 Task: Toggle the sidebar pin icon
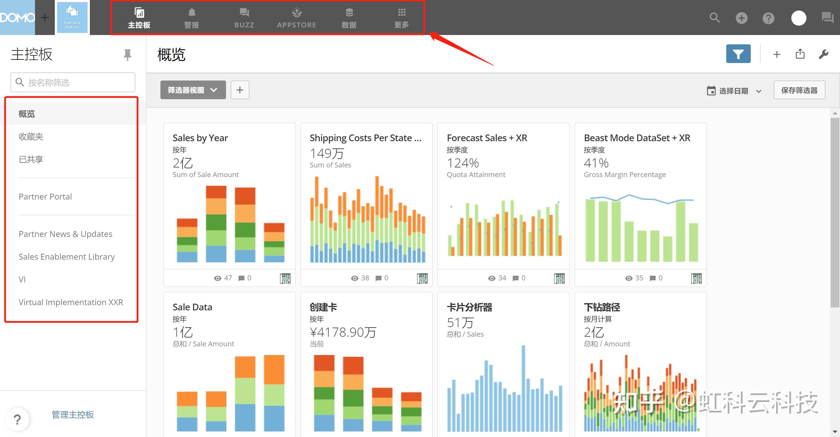coord(127,55)
